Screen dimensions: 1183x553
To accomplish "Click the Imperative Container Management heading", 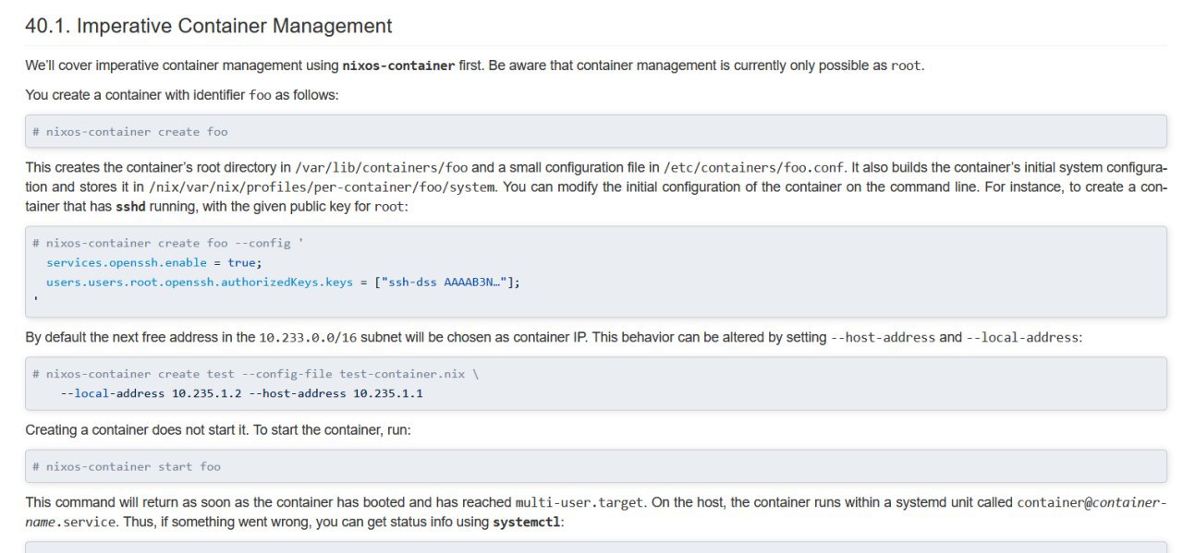I will [208, 26].
